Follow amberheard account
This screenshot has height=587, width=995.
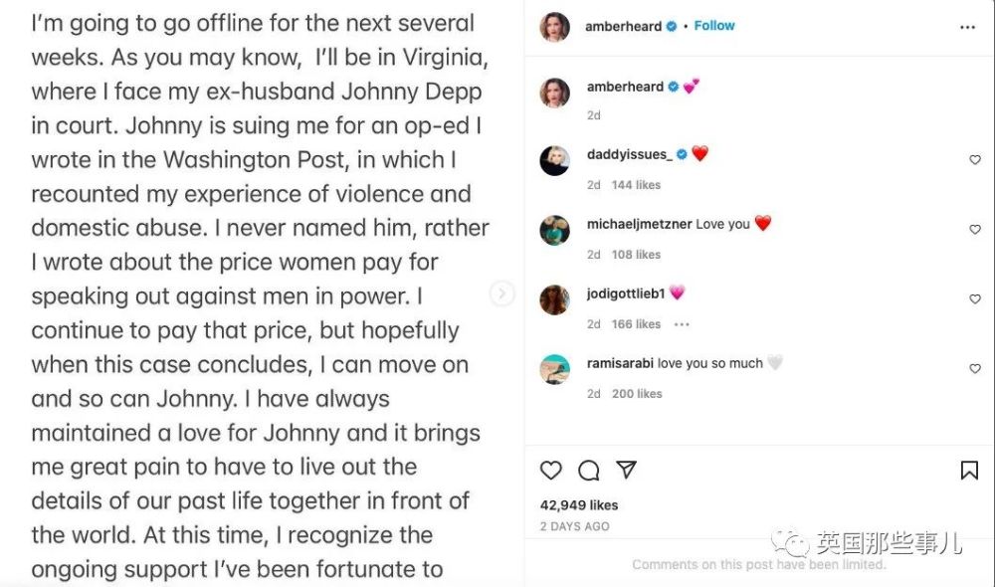(713, 26)
